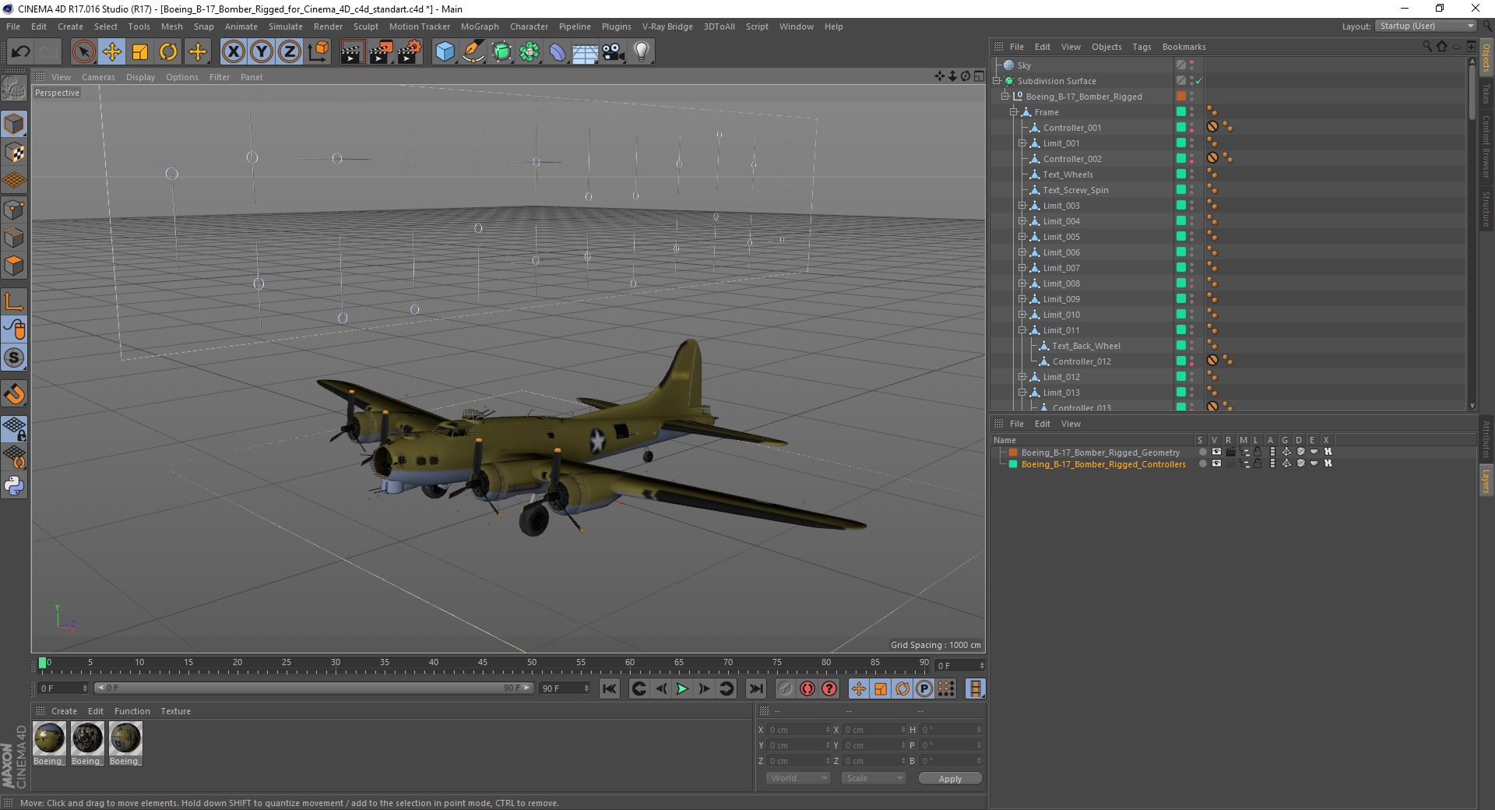Add a Light object

point(642,52)
